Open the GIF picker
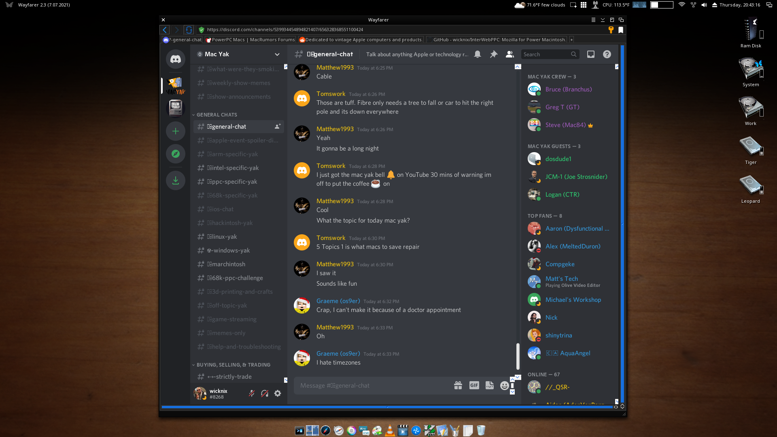Screen dimensions: 777x437 tap(474, 386)
